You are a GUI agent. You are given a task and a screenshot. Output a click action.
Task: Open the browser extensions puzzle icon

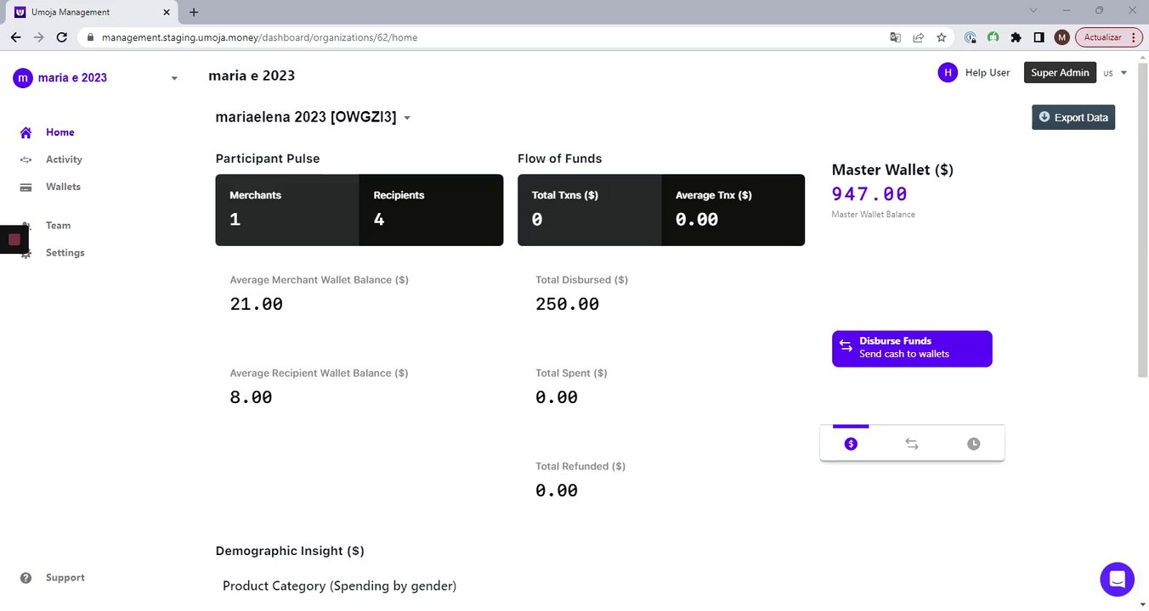(1016, 37)
